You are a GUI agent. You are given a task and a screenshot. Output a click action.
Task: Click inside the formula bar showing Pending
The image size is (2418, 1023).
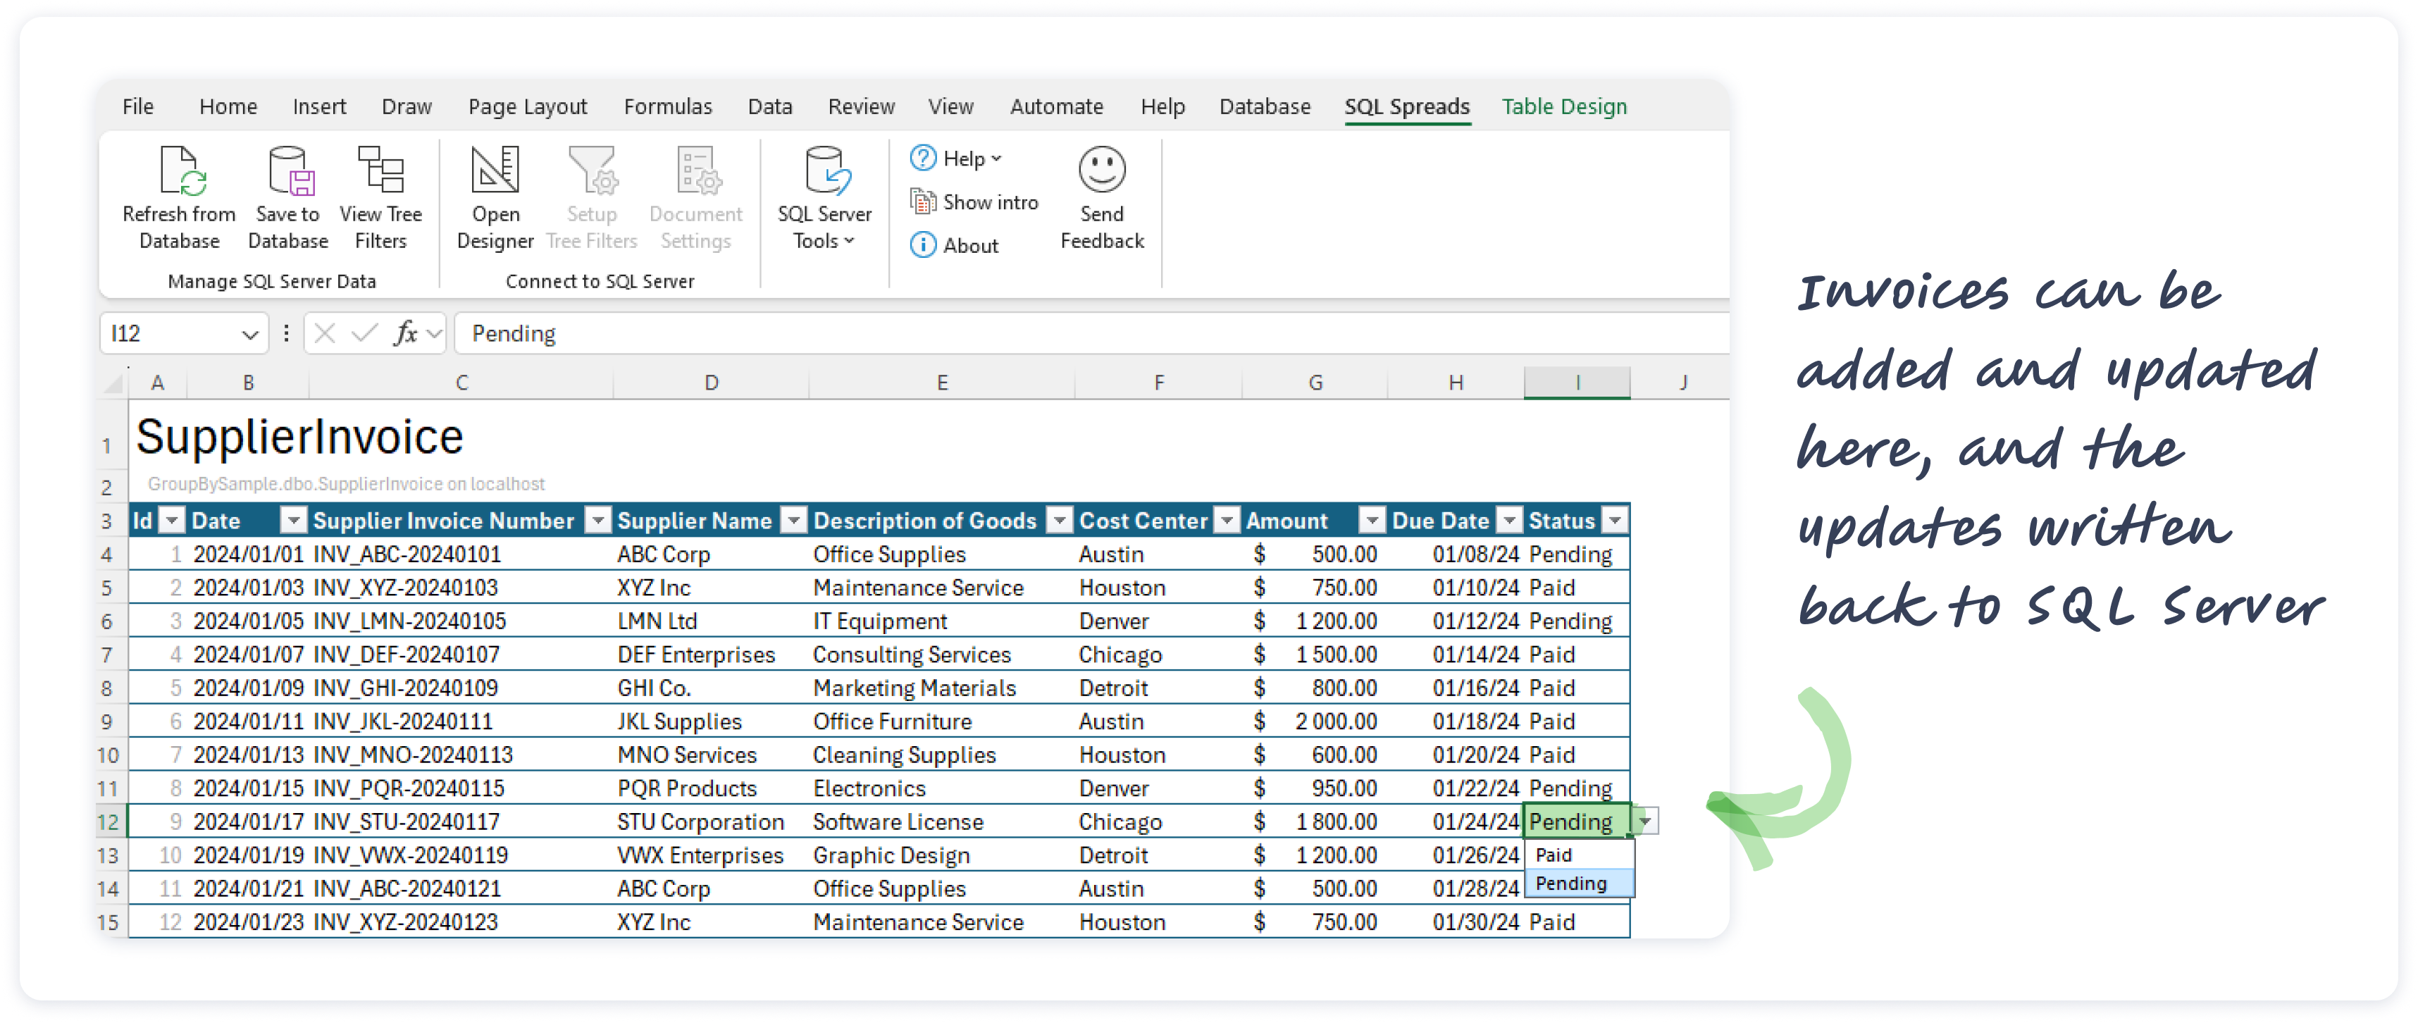click(x=657, y=333)
